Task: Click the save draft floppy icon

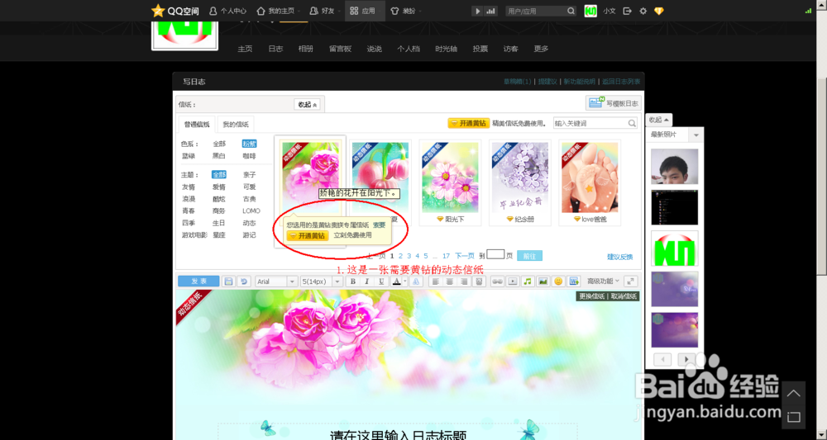Action: point(228,282)
